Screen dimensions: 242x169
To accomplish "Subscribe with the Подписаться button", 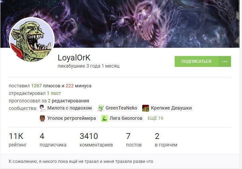I will [196, 61].
